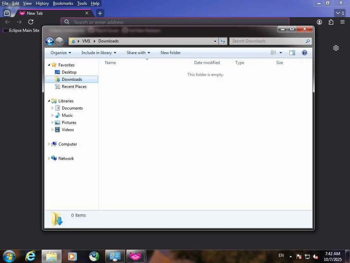
Task: Open a new browser tab with plus button
Action: [100, 13]
